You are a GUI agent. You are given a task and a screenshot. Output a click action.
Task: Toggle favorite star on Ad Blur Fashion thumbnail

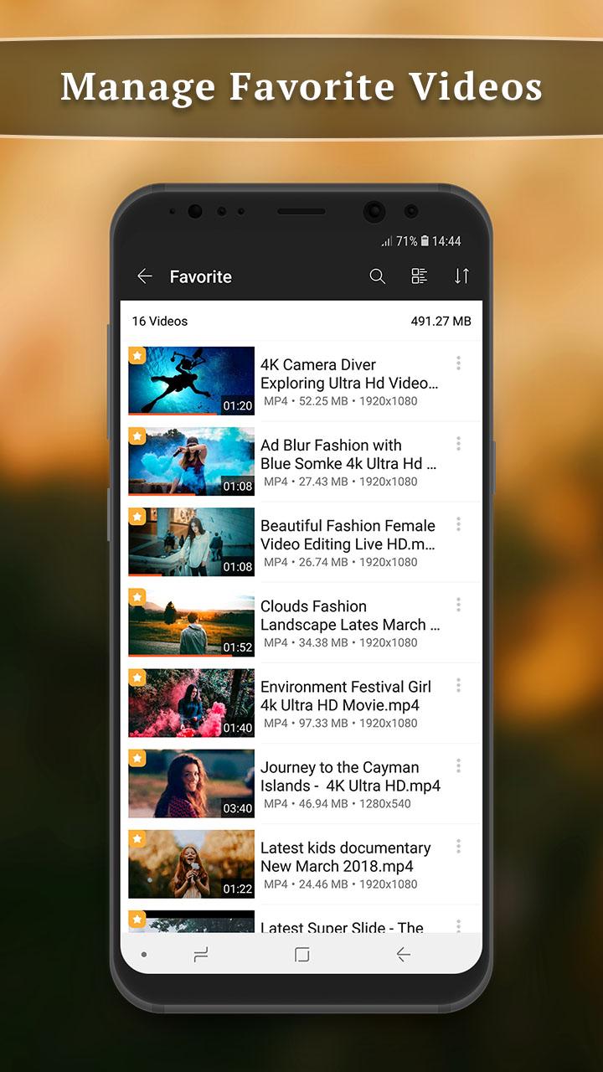point(137,436)
